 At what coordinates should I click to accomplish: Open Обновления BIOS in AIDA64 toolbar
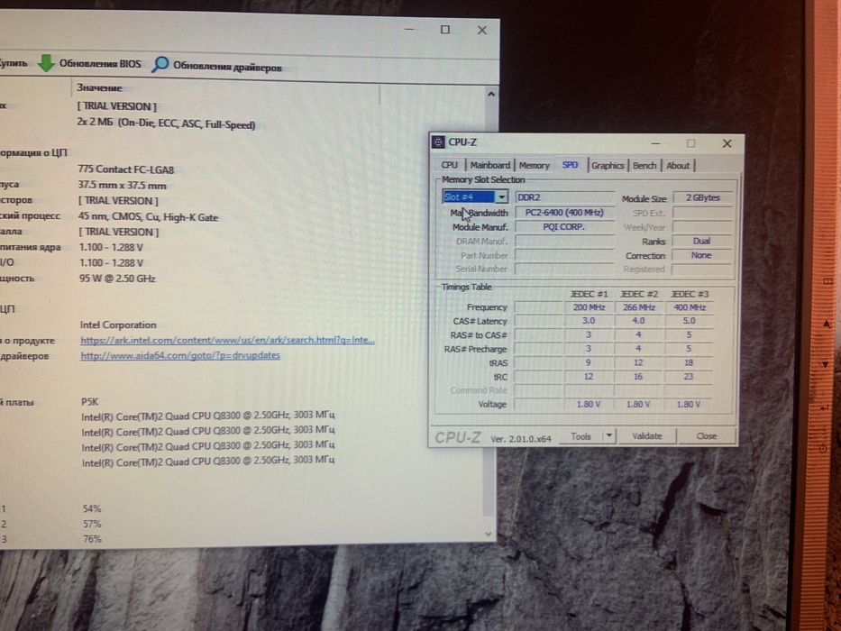coord(100,63)
